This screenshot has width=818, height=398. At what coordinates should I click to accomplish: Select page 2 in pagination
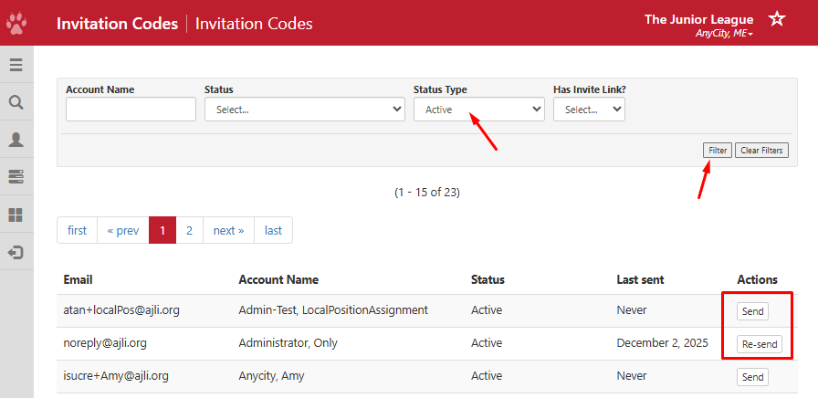(189, 230)
